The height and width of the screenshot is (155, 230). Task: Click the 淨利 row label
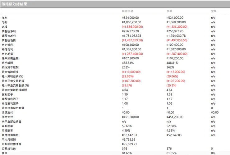pyautogui.click(x=5, y=18)
